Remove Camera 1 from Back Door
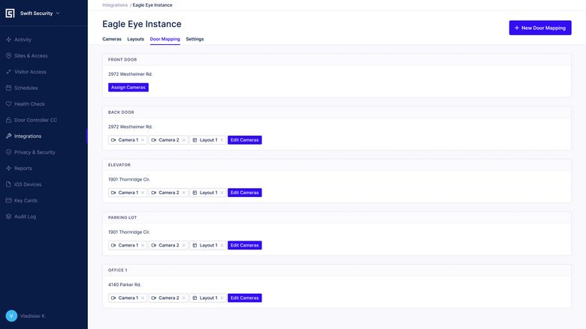This screenshot has height=329, width=586. (x=143, y=140)
